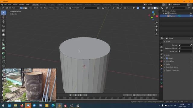Screen dimensions: 193x108
Task: Click the outliner search field
Action: coord(178,8)
